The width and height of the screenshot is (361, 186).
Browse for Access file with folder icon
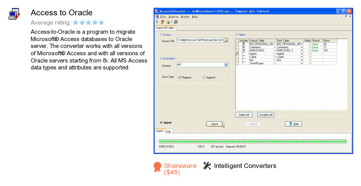[x=225, y=40]
